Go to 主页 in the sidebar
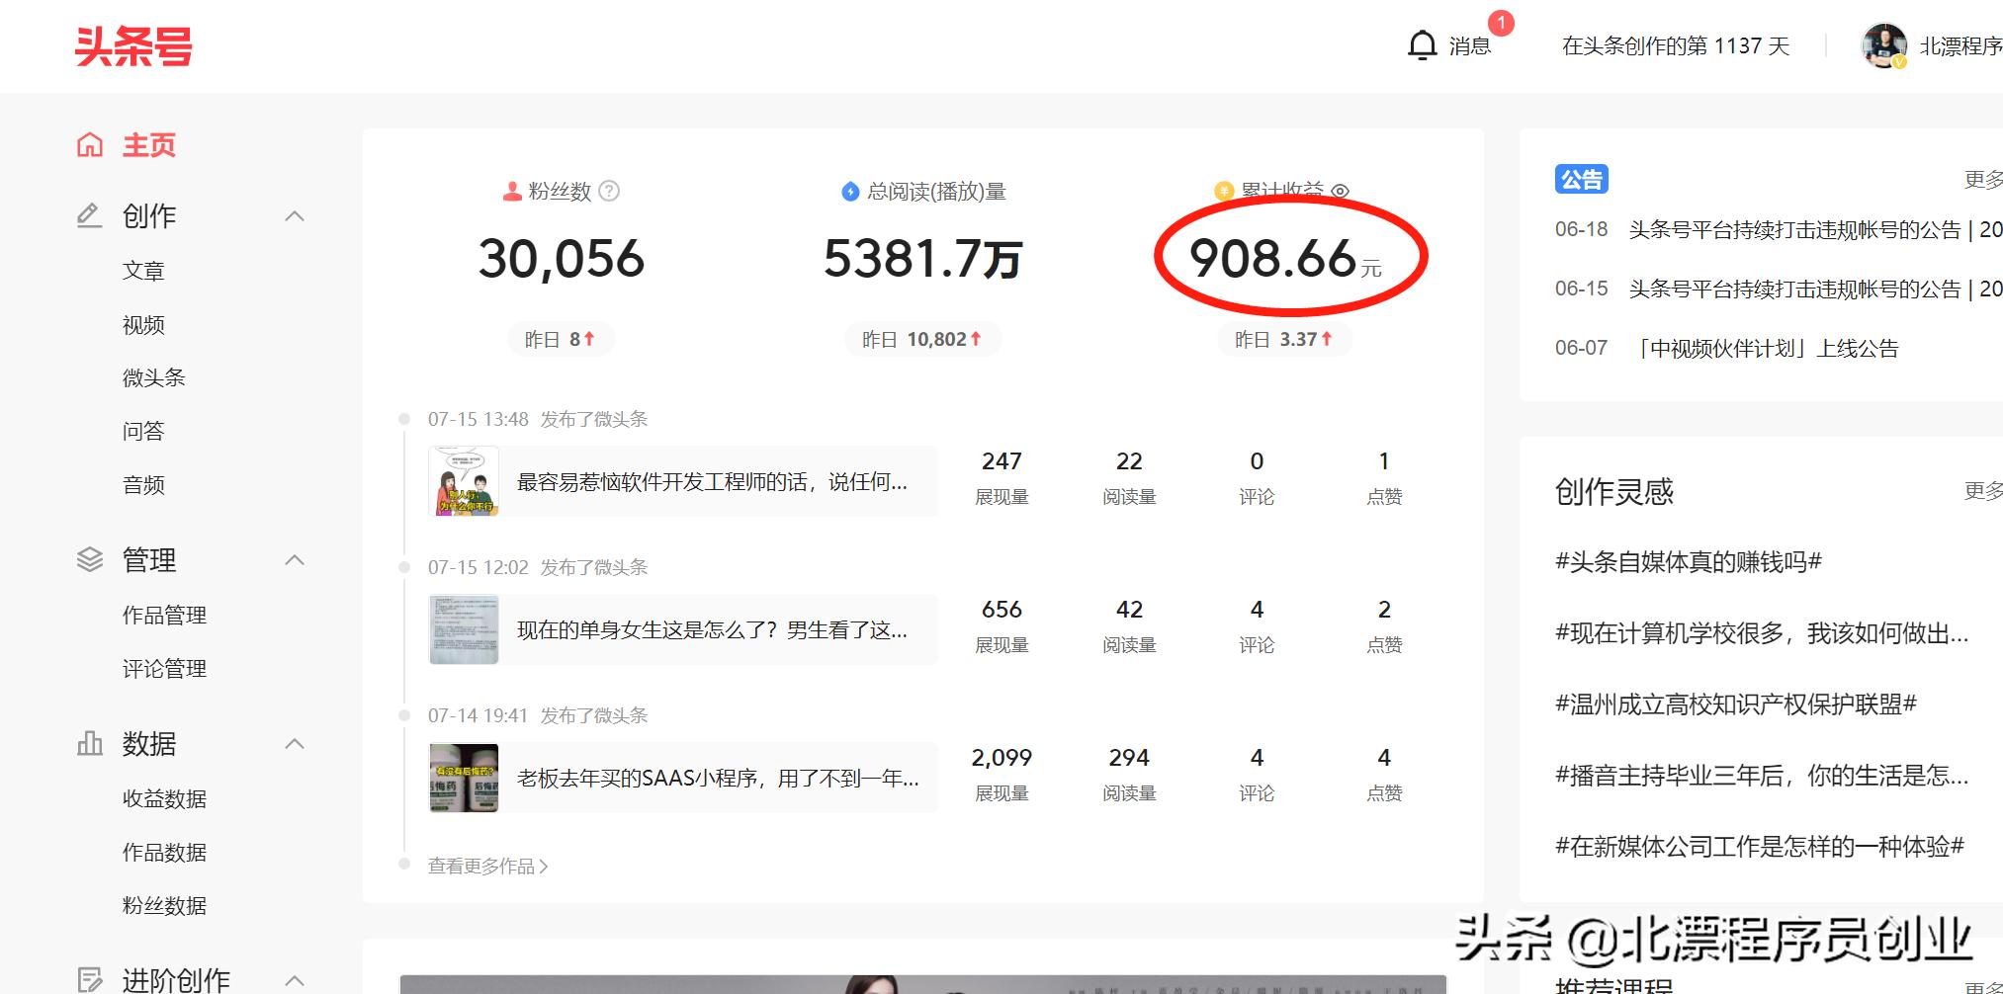Viewport: 2003px width, 994px height. coord(149,145)
